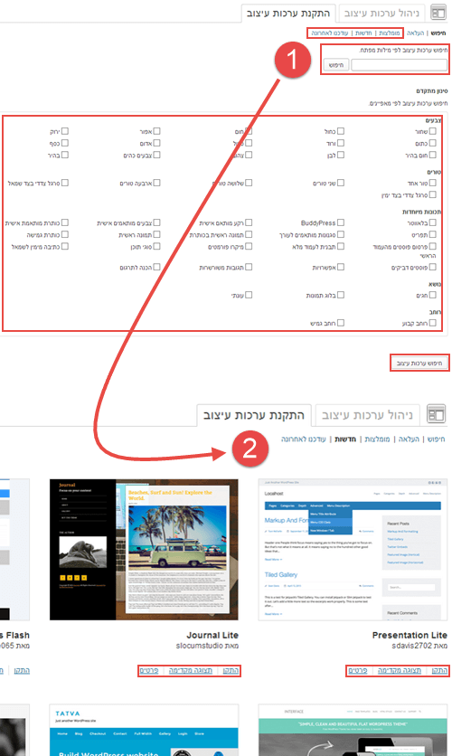
Task: Check the צבעים כהים checkbox
Action: click(x=156, y=155)
